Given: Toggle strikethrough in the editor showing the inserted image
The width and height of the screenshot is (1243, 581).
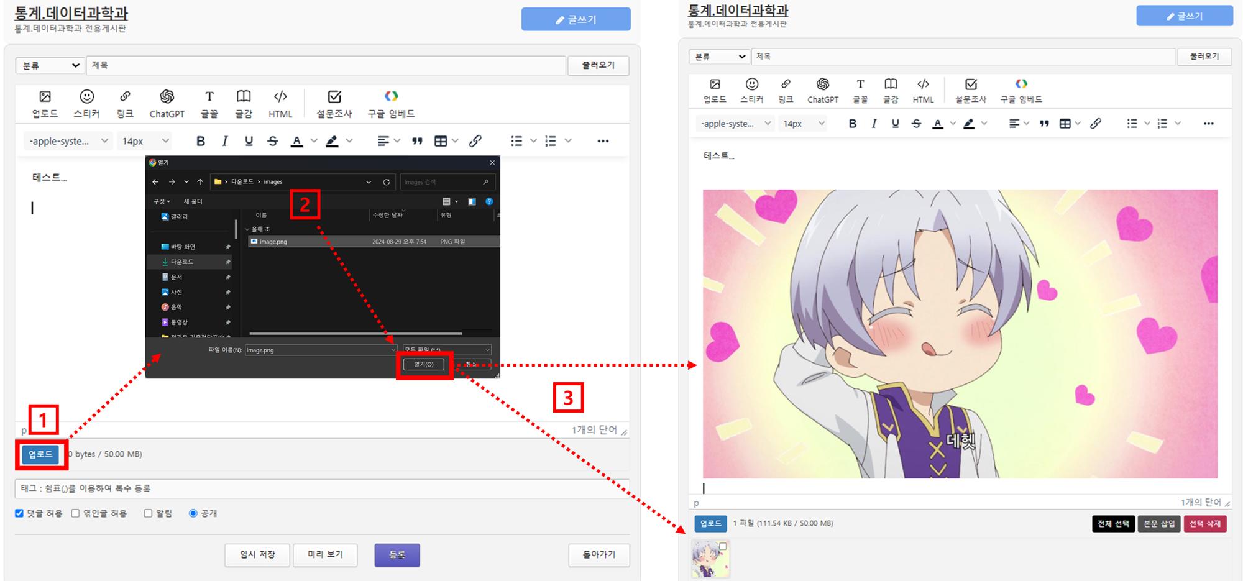Looking at the screenshot, I should pyautogui.click(x=916, y=124).
